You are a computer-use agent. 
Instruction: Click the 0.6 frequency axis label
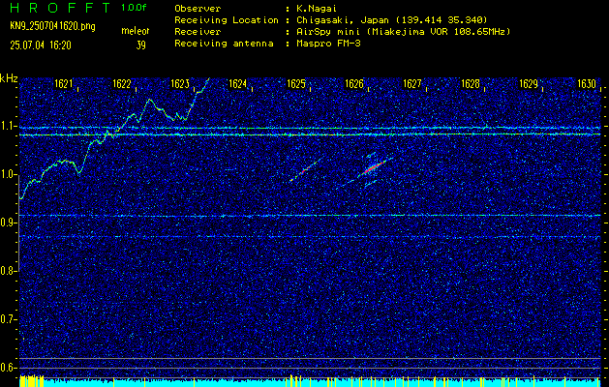point(8,368)
